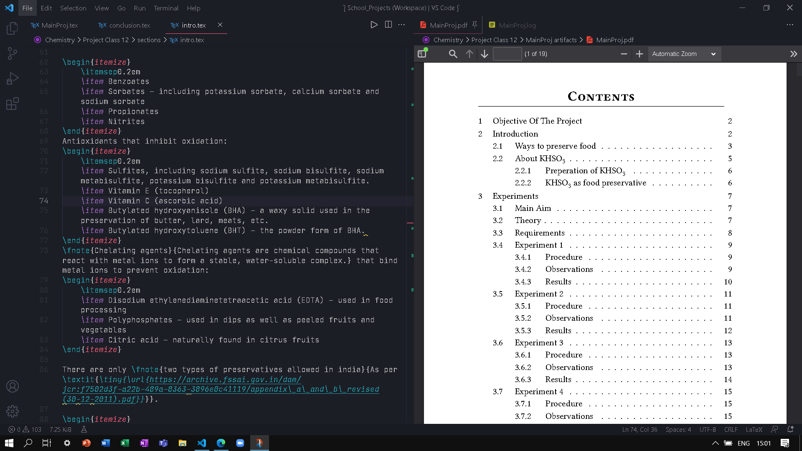Open the PDF search tool via magnifier icon

453,53
